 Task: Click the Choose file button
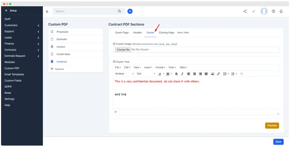tap(123, 50)
